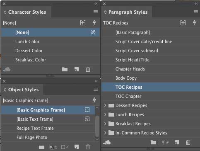
Task: Delete the selected paragraph style with trash icon
Action: [188, 142]
